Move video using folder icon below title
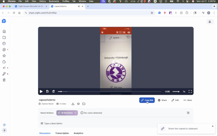This screenshot has height=136, width=218. point(84,104)
